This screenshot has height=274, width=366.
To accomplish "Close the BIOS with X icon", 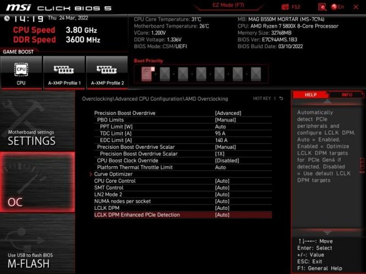I will (x=356, y=7).
